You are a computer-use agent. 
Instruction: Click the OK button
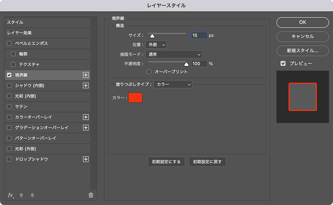coord(303,22)
